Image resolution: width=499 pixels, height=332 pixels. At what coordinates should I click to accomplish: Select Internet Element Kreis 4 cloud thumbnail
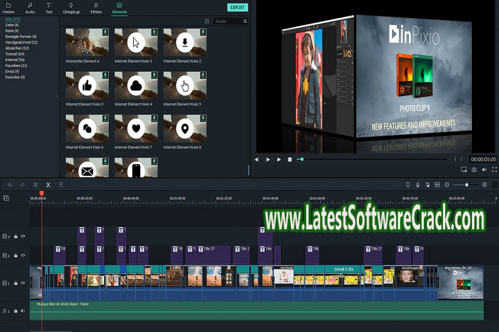(136, 86)
